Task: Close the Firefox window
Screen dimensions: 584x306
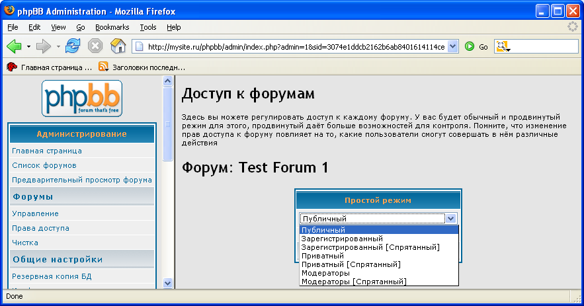Action: pos(573,11)
